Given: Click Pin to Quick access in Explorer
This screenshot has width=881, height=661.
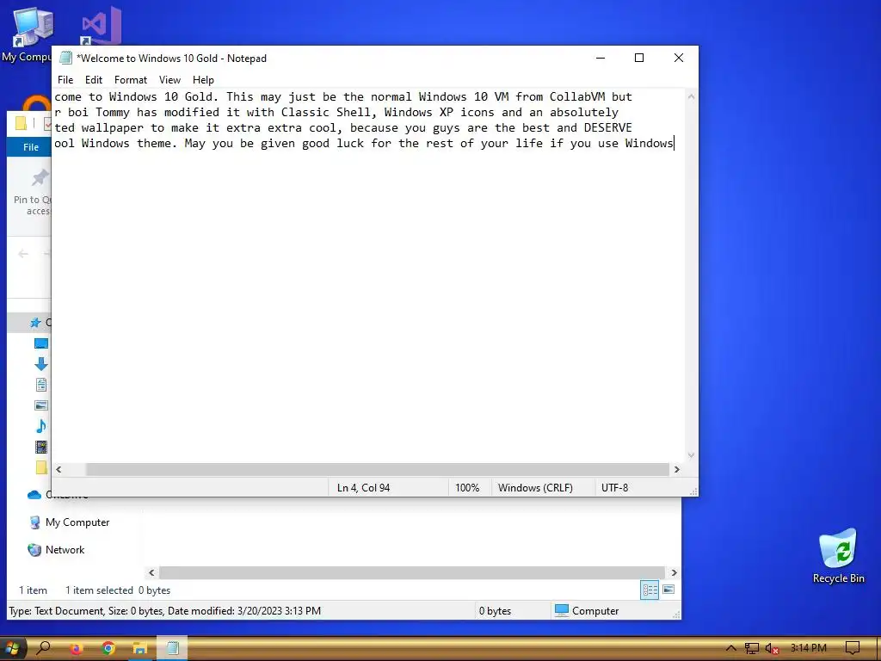Looking at the screenshot, I should pos(33,192).
